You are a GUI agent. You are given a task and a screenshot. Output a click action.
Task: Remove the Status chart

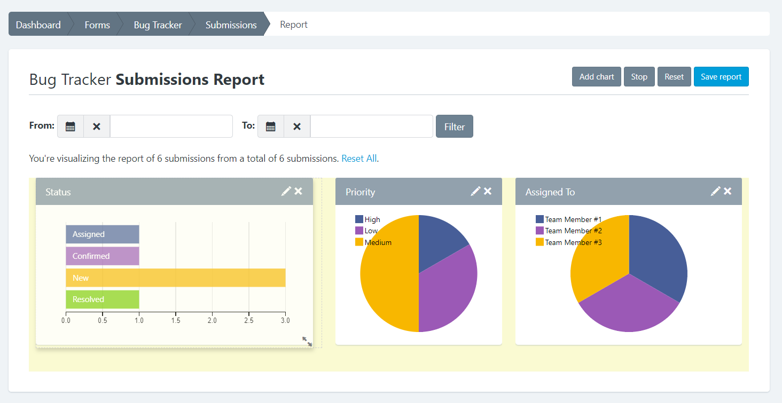point(299,191)
